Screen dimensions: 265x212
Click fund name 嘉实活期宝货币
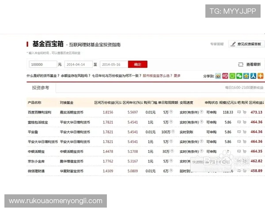pyautogui.click(x=72, y=113)
